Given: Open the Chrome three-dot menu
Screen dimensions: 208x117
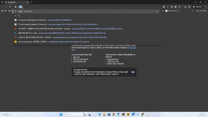Looking at the screenshot, I should point(205,7).
